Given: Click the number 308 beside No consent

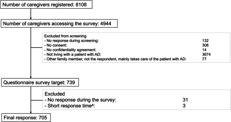Looking at the screenshot, I should click(205, 45).
